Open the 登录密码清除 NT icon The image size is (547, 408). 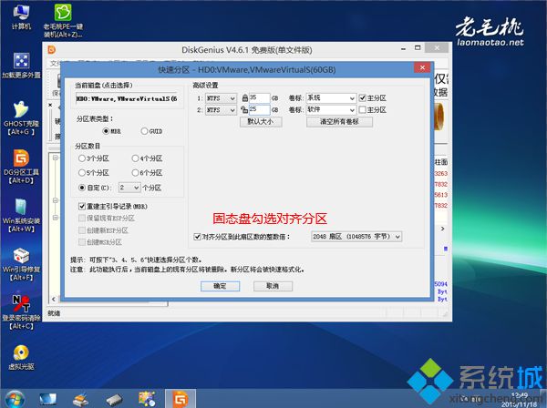(21, 311)
